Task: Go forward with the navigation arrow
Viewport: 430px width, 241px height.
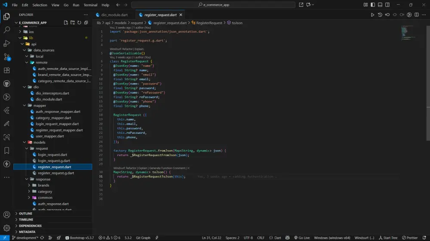Action: pyautogui.click(x=126, y=5)
